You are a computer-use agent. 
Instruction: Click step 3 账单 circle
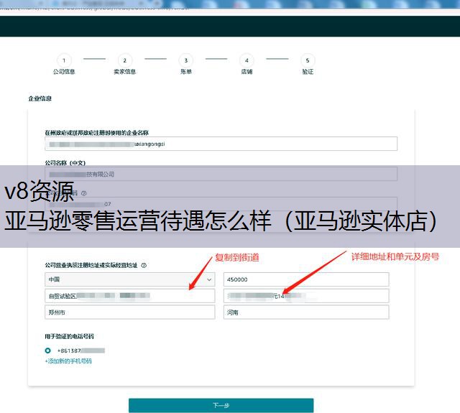(185, 61)
